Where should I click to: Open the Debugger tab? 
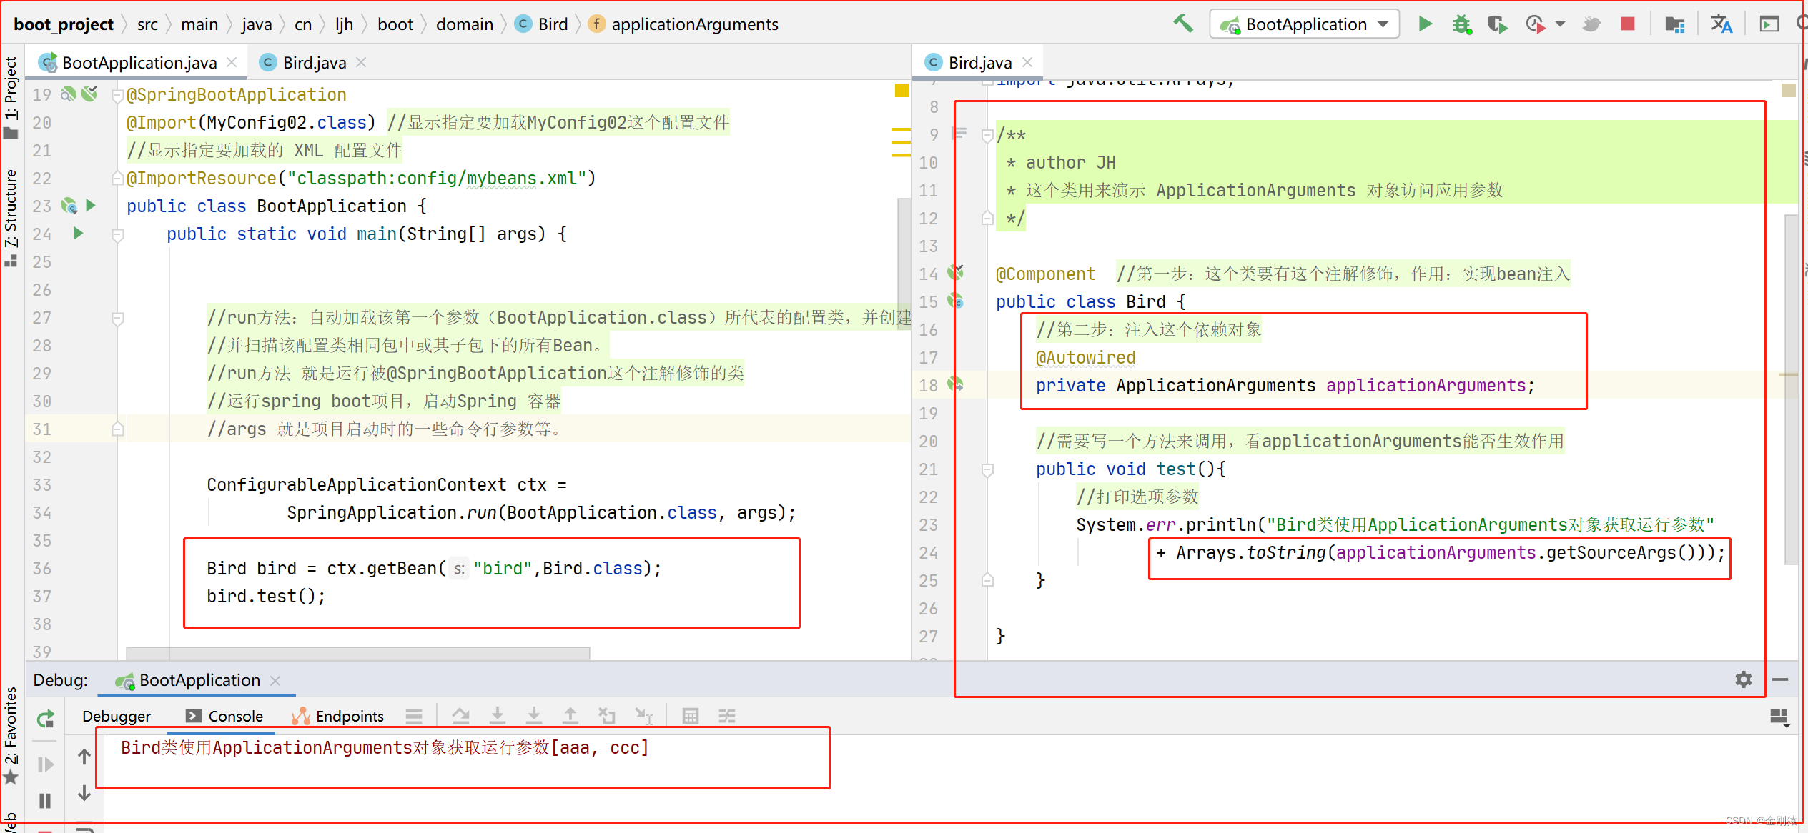pos(117,716)
